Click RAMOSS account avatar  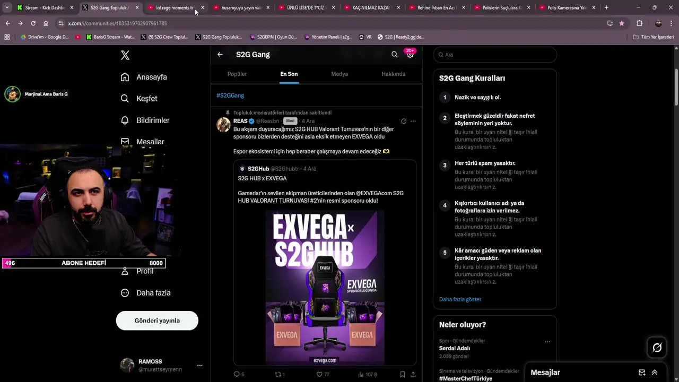click(x=127, y=365)
